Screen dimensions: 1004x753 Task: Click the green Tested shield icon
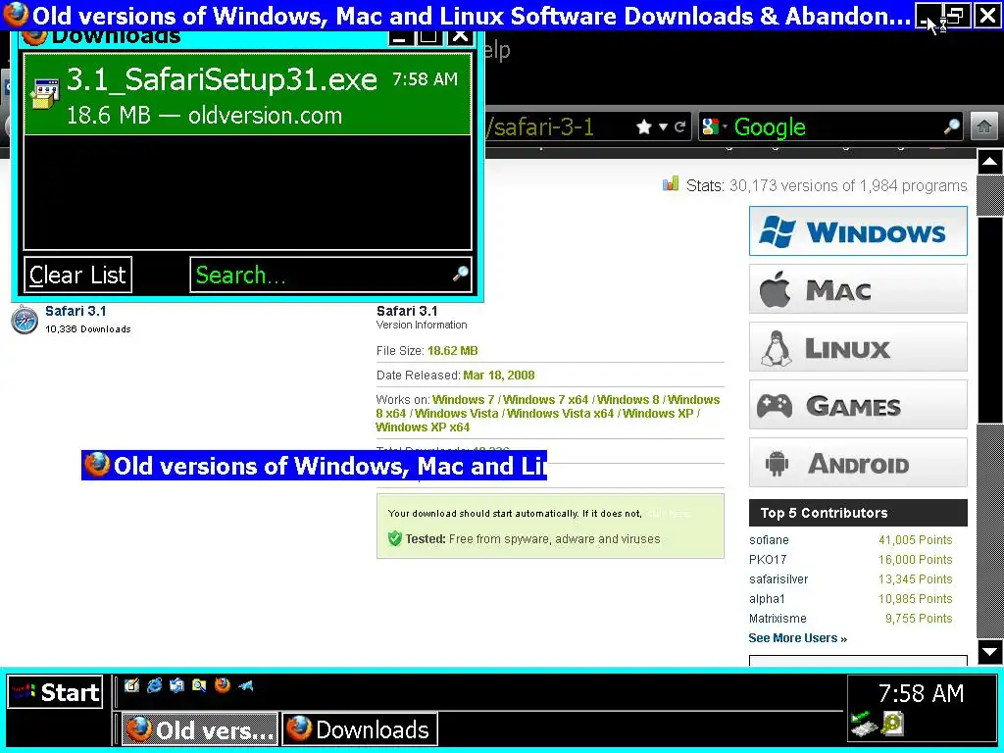(395, 538)
